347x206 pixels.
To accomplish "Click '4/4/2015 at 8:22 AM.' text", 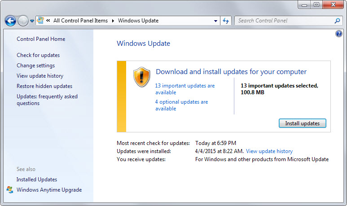I will tap(220, 151).
